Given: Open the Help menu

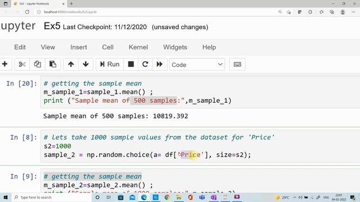Looking at the screenshot, I should (209, 47).
